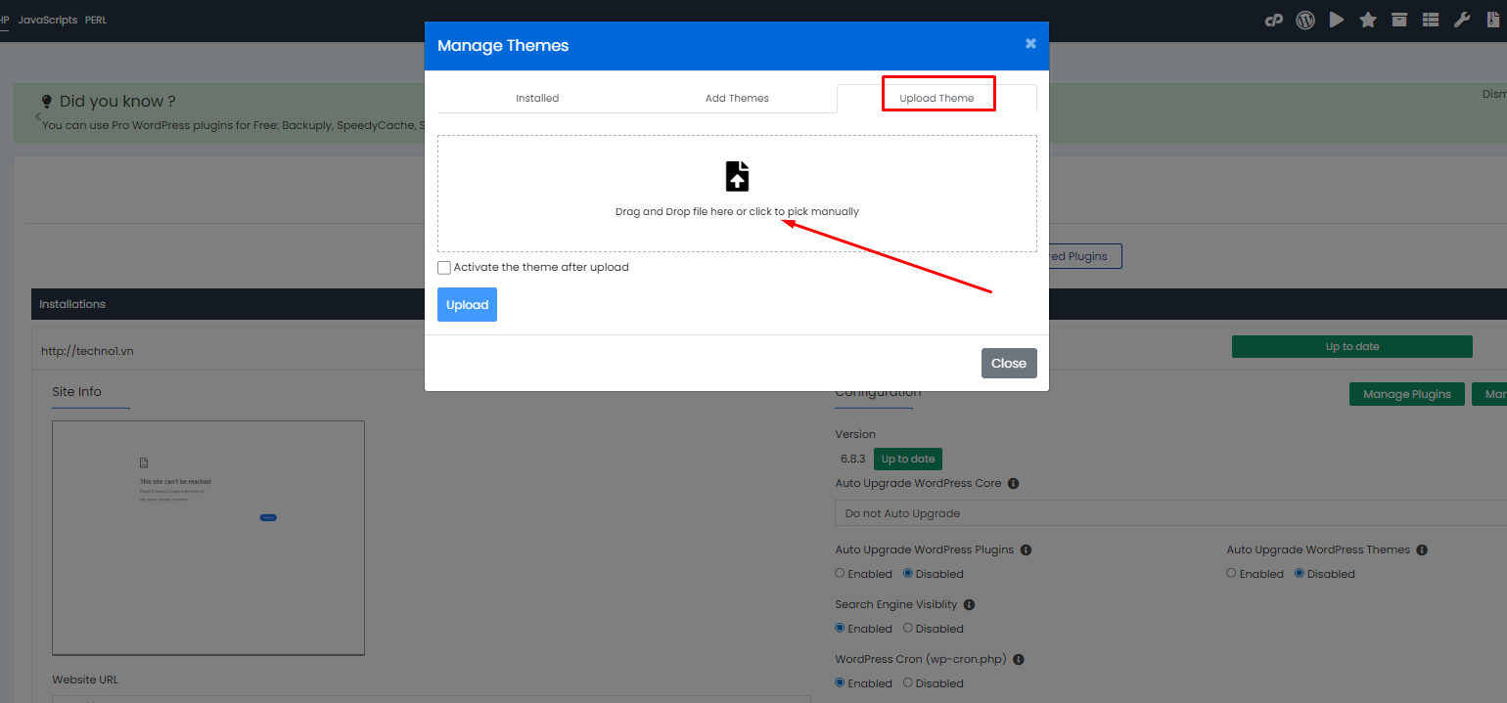Click the Manage Plugins button
Viewport: 1507px width, 703px height.
(1406, 394)
